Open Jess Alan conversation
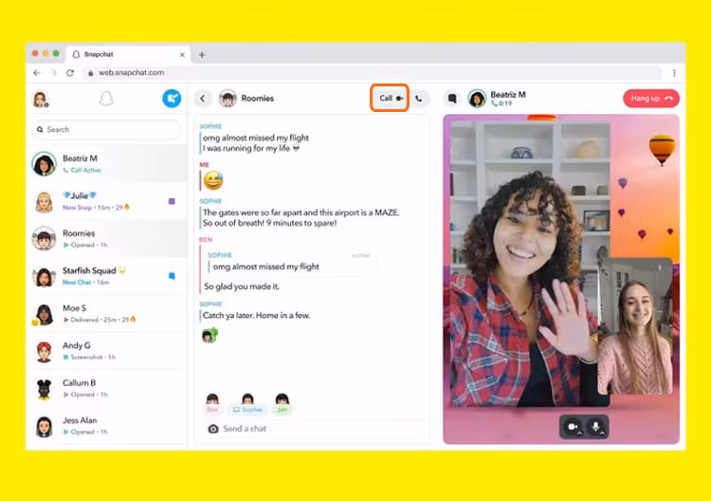The image size is (711, 501). point(106,426)
